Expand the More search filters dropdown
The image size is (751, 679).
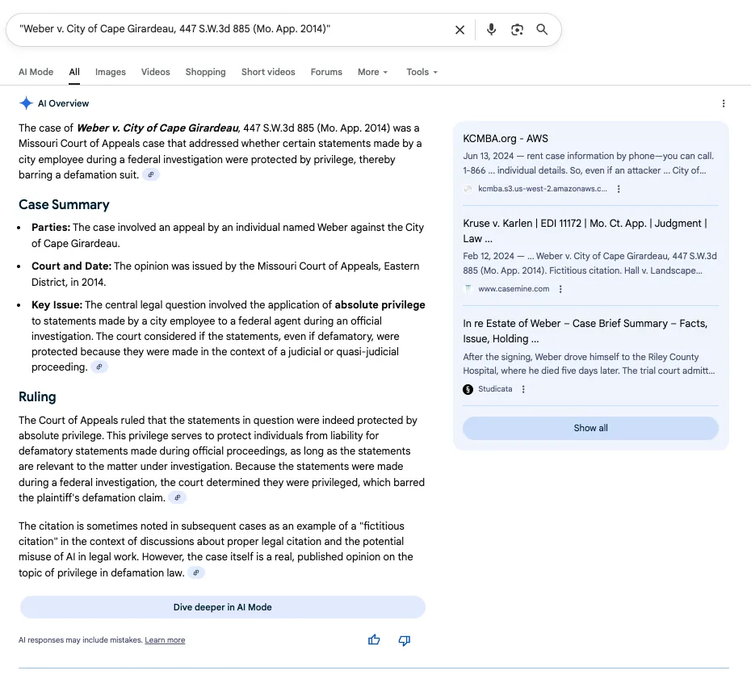tap(373, 72)
